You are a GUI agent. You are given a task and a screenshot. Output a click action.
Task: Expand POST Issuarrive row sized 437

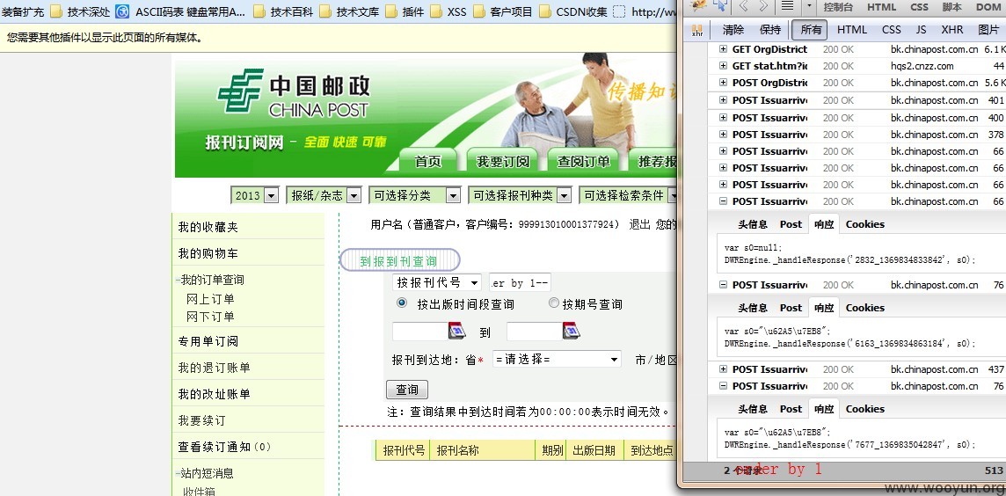(x=723, y=369)
